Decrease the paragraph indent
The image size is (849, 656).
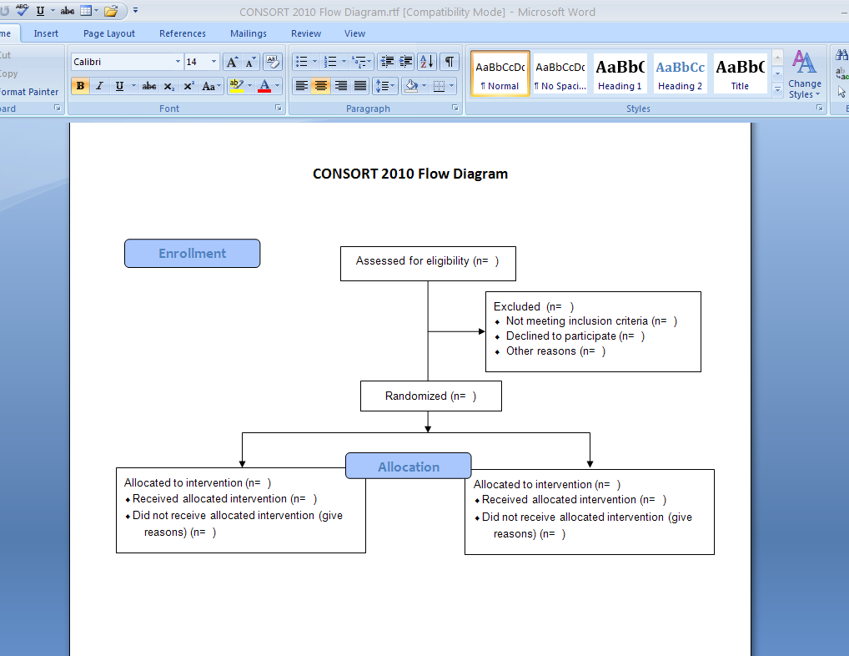coord(387,62)
